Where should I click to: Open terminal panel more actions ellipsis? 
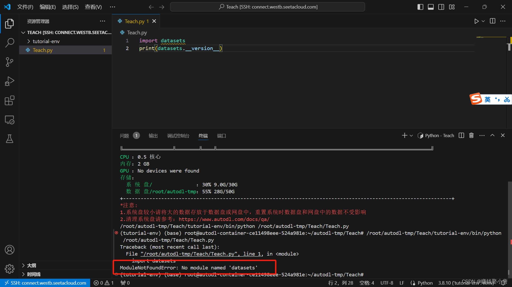tap(482, 136)
